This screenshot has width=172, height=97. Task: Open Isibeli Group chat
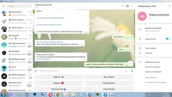[x=16, y=84]
